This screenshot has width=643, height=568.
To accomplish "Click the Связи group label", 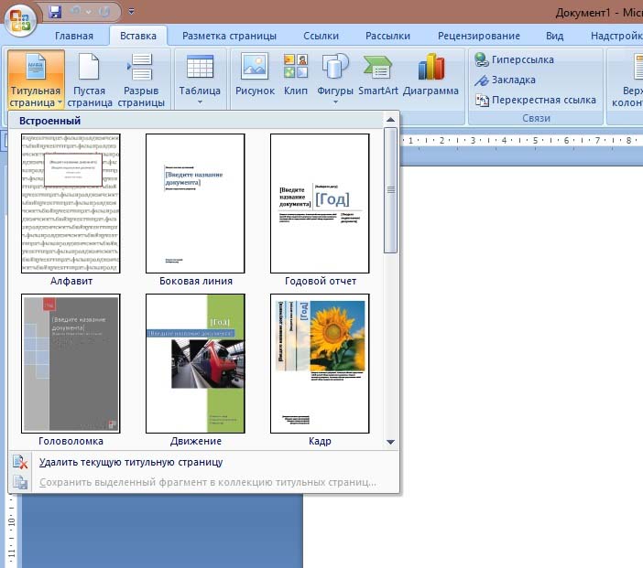I will pos(536,118).
